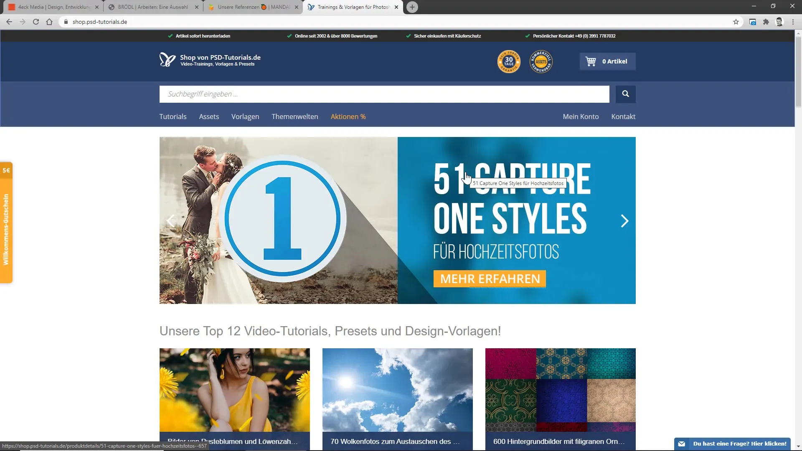Click the Suchbegriff eingeben search field

(384, 94)
